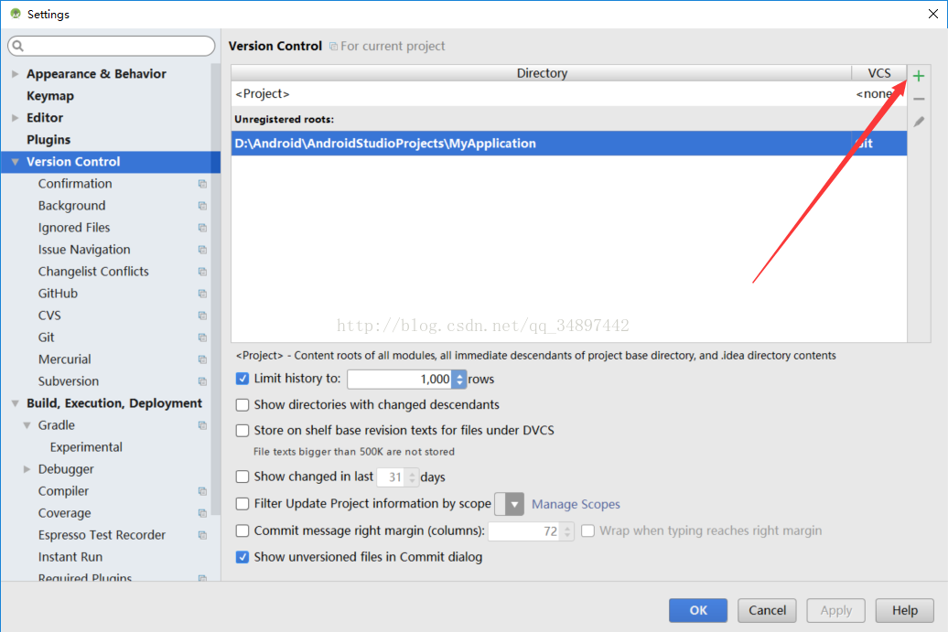Click project-level icon beside Git
This screenshot has width=948, height=632.
pyautogui.click(x=202, y=337)
